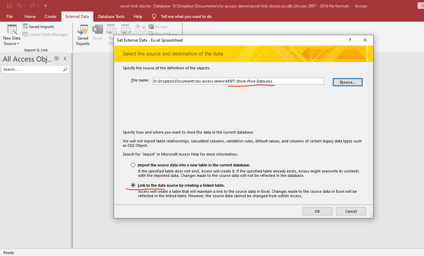Click the Export to Text File icon

[x=111, y=30]
